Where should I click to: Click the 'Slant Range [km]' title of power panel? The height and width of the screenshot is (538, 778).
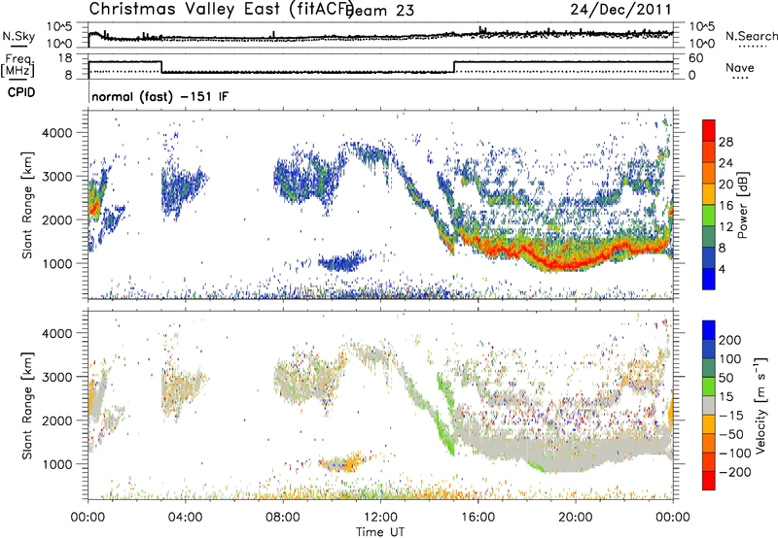27,205
